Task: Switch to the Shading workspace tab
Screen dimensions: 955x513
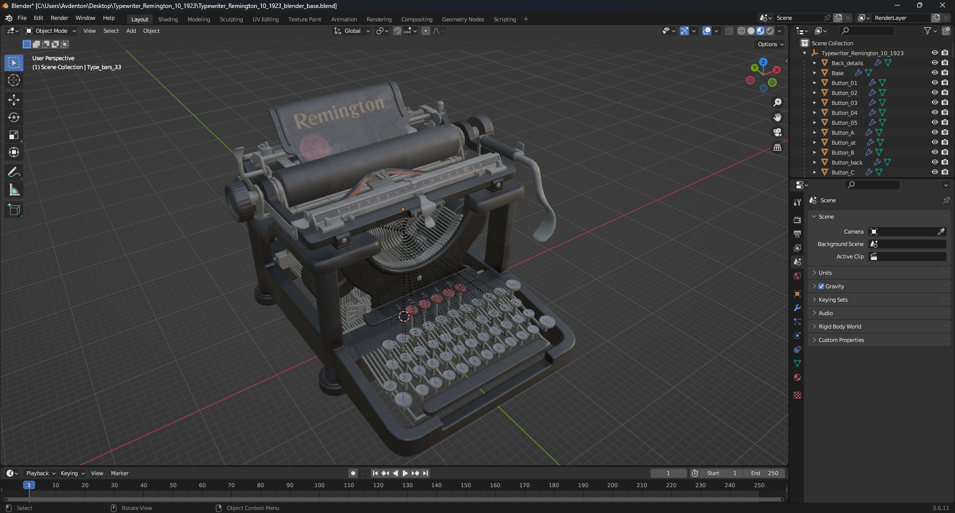Action: (168, 19)
